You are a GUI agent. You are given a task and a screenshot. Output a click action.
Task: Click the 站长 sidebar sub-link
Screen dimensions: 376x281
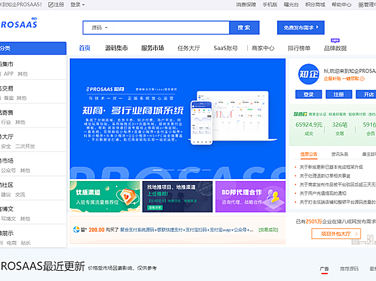[x=26, y=243]
